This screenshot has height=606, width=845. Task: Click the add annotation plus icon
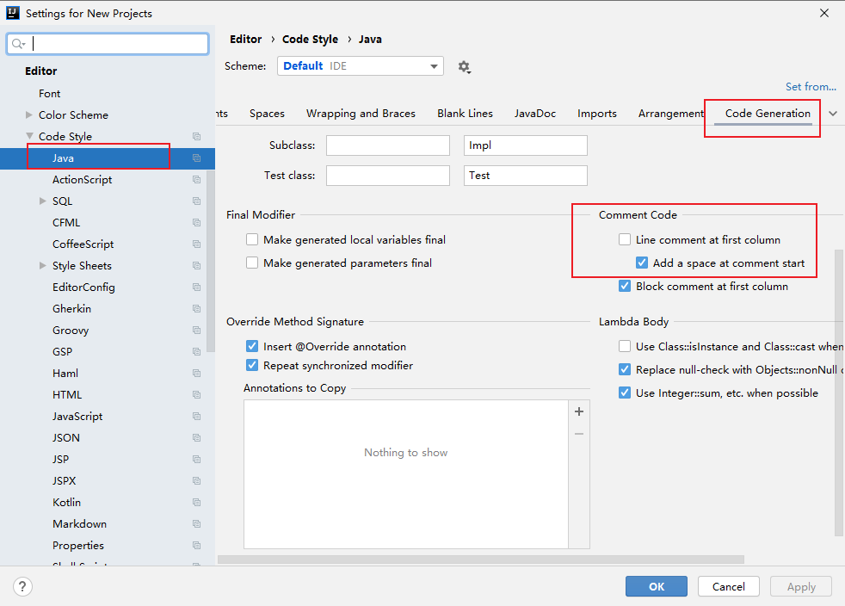(579, 411)
